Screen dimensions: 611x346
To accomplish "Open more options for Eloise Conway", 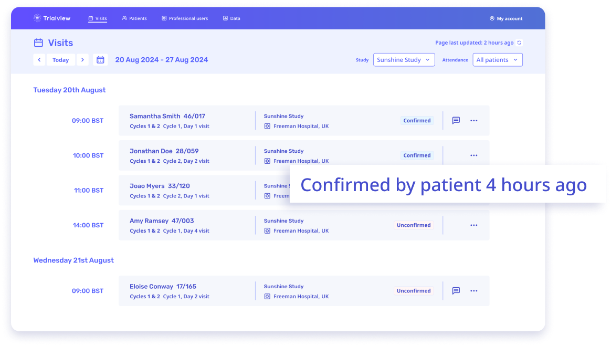I will click(474, 291).
